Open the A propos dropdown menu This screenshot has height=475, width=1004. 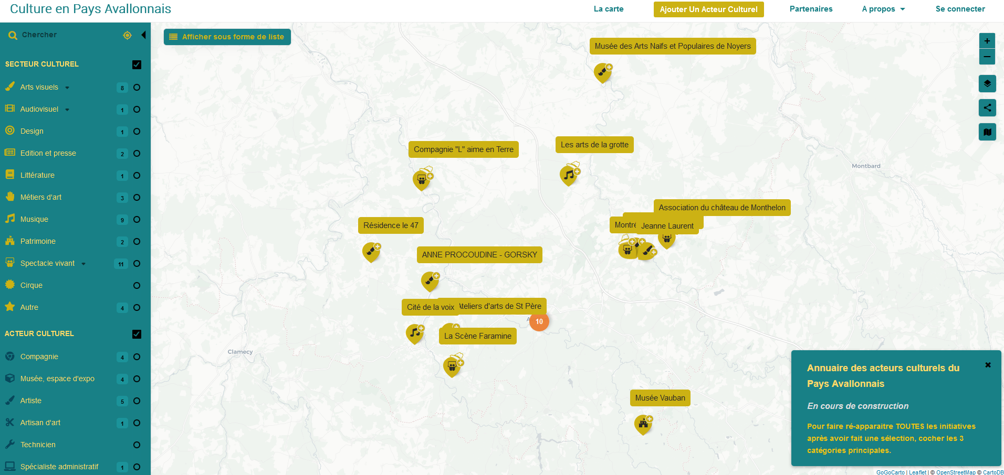pos(883,9)
